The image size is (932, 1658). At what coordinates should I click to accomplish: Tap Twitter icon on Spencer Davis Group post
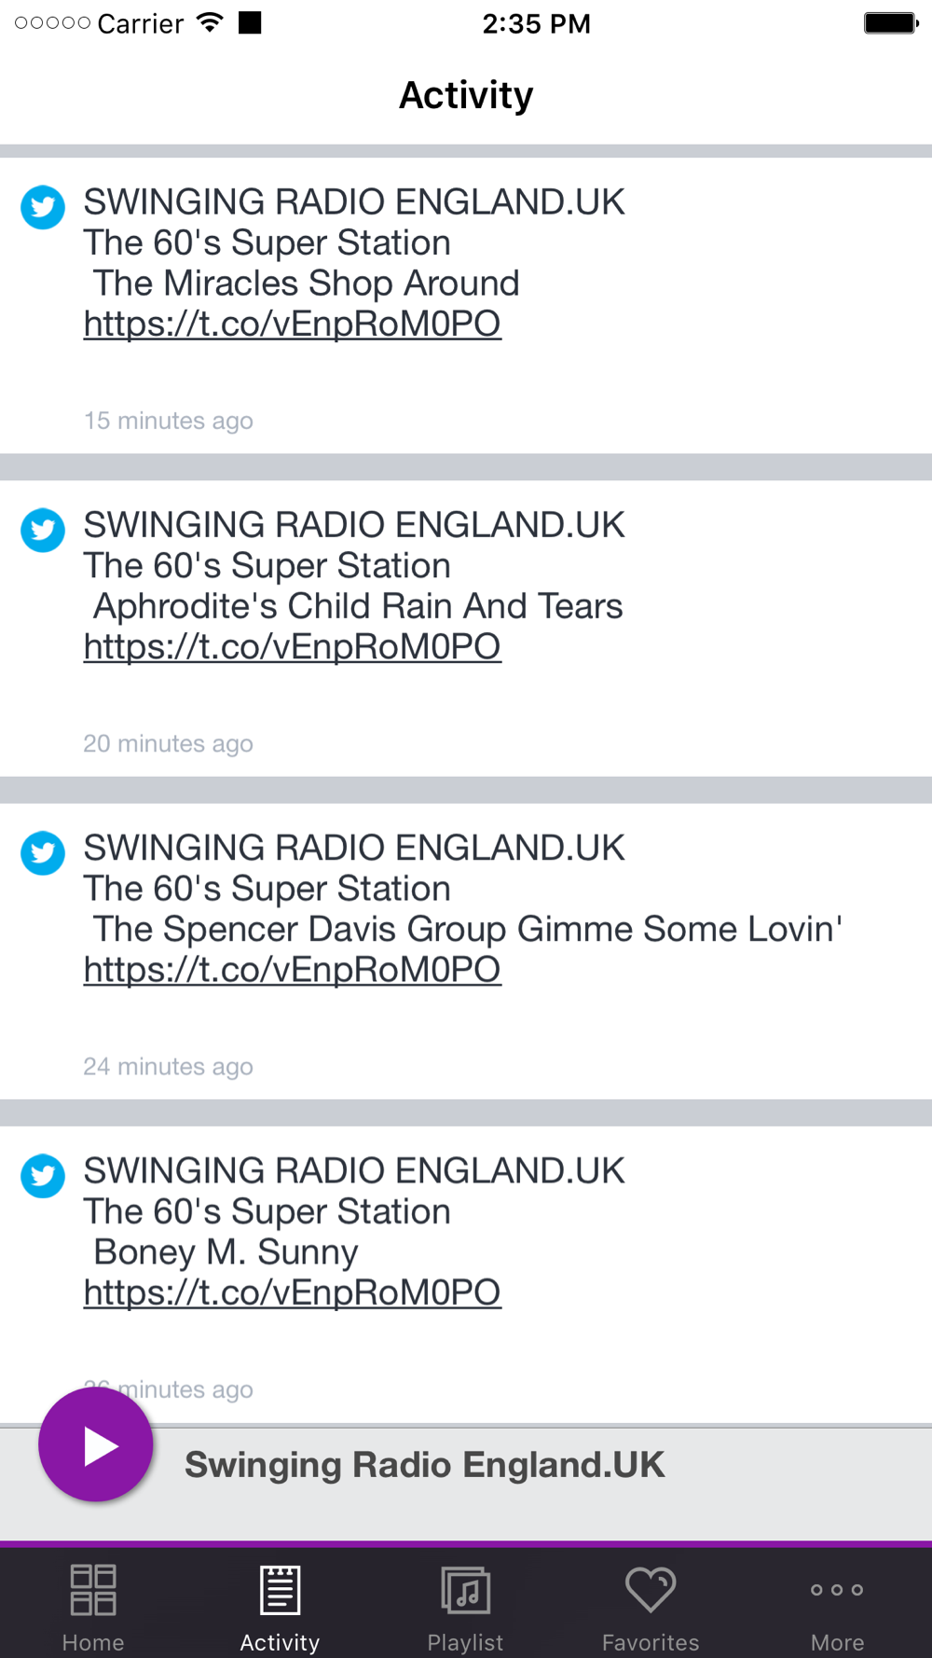pyautogui.click(x=43, y=852)
